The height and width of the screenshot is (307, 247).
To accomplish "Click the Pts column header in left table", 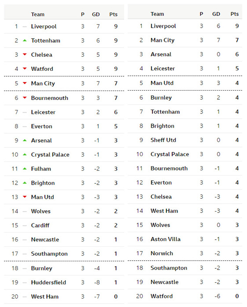I will pyautogui.click(x=113, y=14).
